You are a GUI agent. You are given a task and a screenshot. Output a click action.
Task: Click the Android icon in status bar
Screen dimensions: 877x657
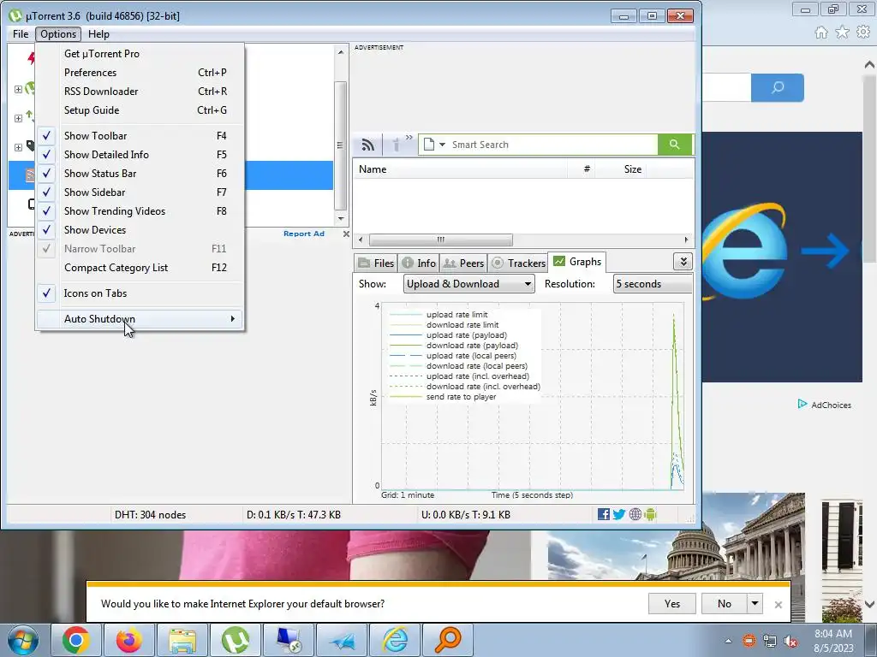650,514
